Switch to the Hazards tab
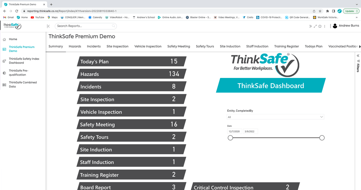This screenshot has width=361, height=190. tap(75, 46)
